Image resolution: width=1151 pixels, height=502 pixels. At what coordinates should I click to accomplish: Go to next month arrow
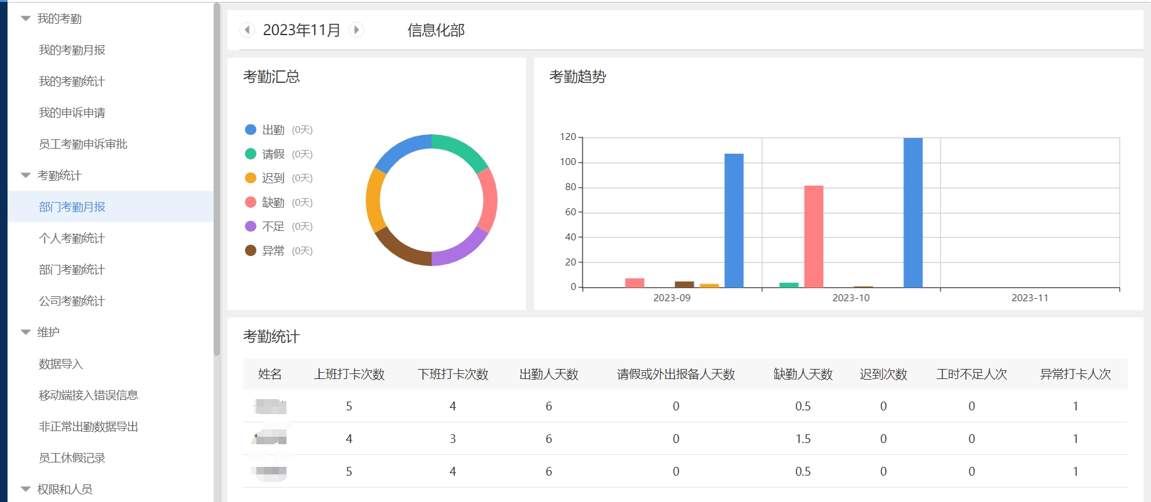pos(356,29)
